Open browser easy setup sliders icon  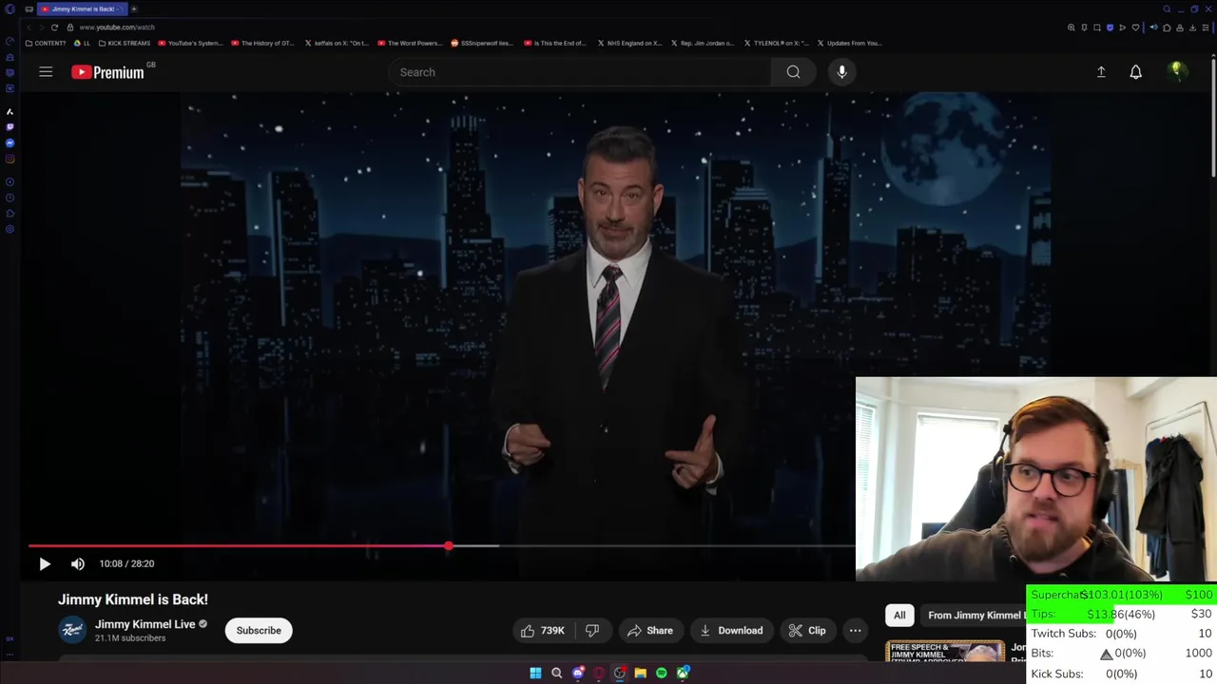(x=1205, y=28)
